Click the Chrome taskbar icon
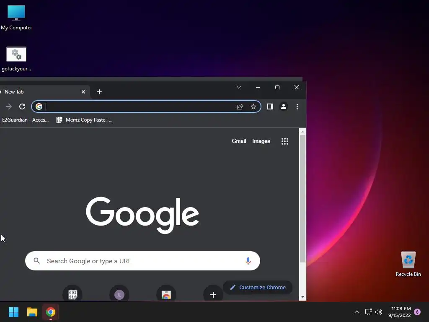The image size is (429, 322). [51, 312]
